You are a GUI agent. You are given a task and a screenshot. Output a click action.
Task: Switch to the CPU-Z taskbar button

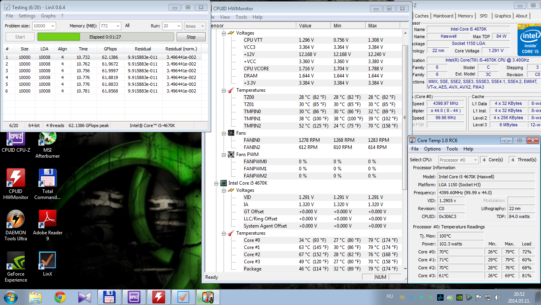point(134,297)
